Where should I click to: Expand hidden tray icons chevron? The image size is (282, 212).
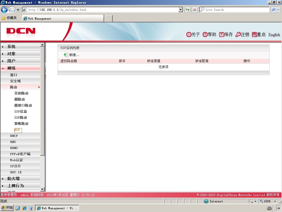tap(279, 208)
